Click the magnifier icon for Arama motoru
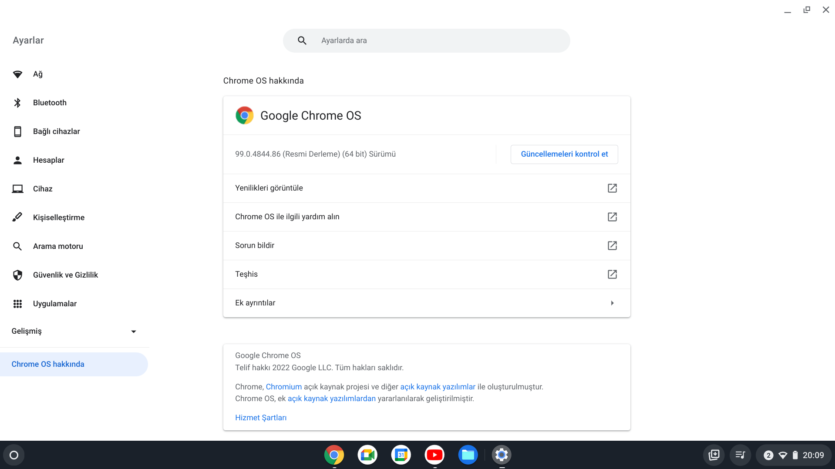Screen dimensions: 835x469 pos(17,246)
